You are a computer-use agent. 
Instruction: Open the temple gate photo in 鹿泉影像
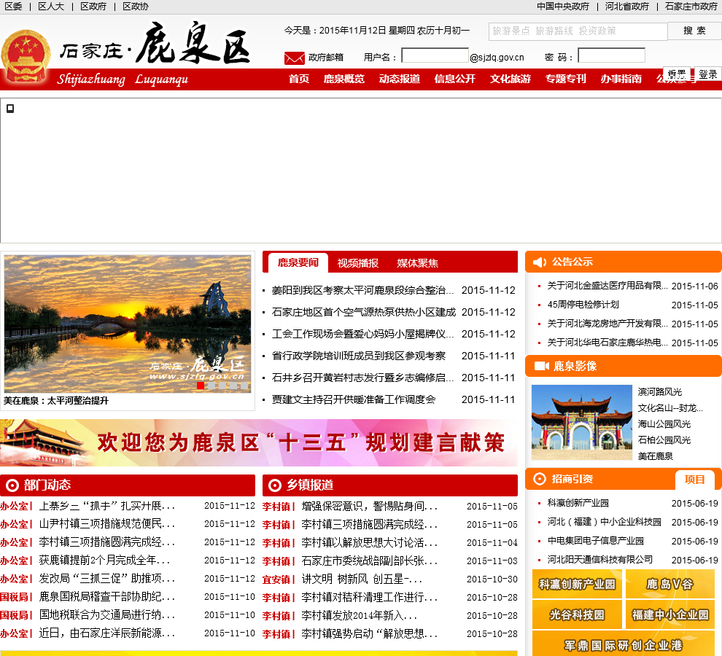[x=581, y=423]
